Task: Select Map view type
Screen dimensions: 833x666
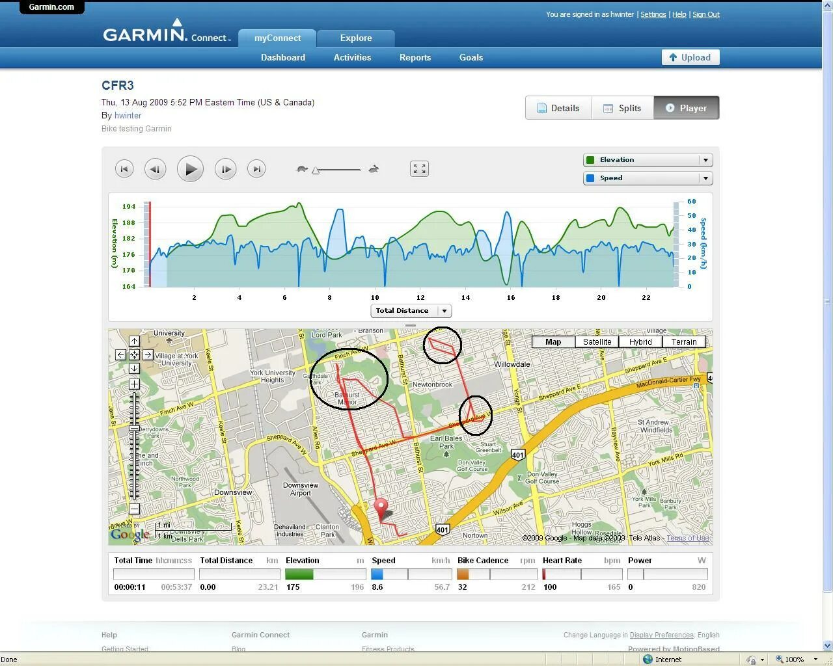Action: click(553, 341)
